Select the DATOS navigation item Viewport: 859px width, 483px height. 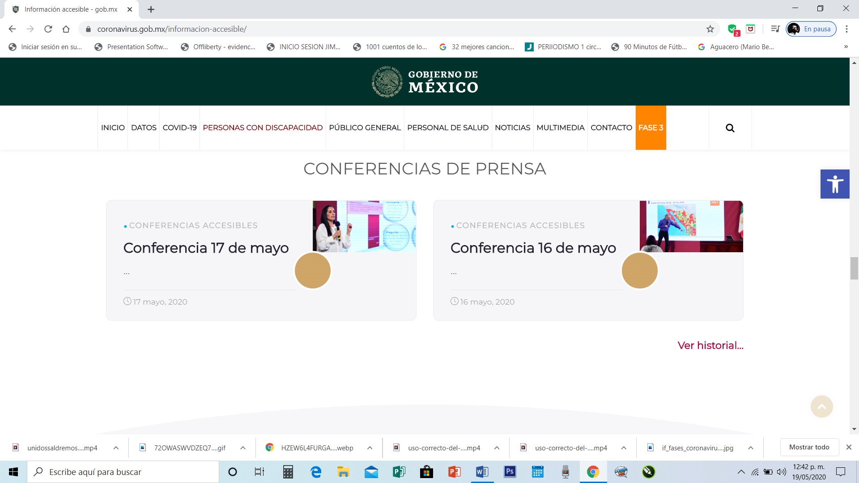tap(144, 127)
